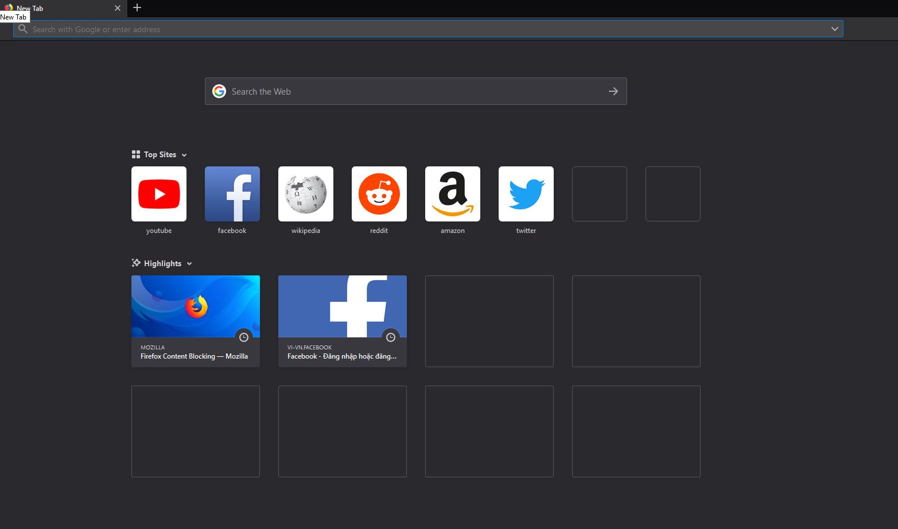Collapse the Highlights section chevron
The image size is (898, 529).
189,264
